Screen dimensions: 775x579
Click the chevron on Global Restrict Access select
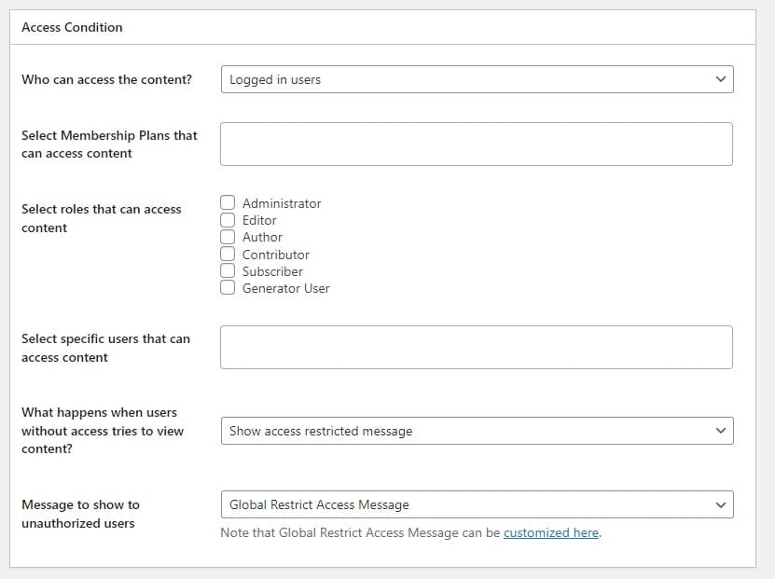[x=721, y=505]
